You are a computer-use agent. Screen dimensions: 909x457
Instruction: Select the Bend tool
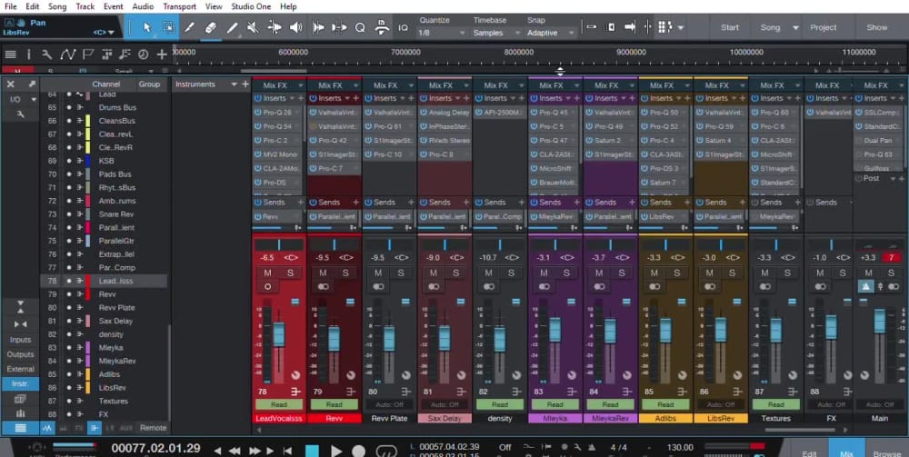point(275,27)
